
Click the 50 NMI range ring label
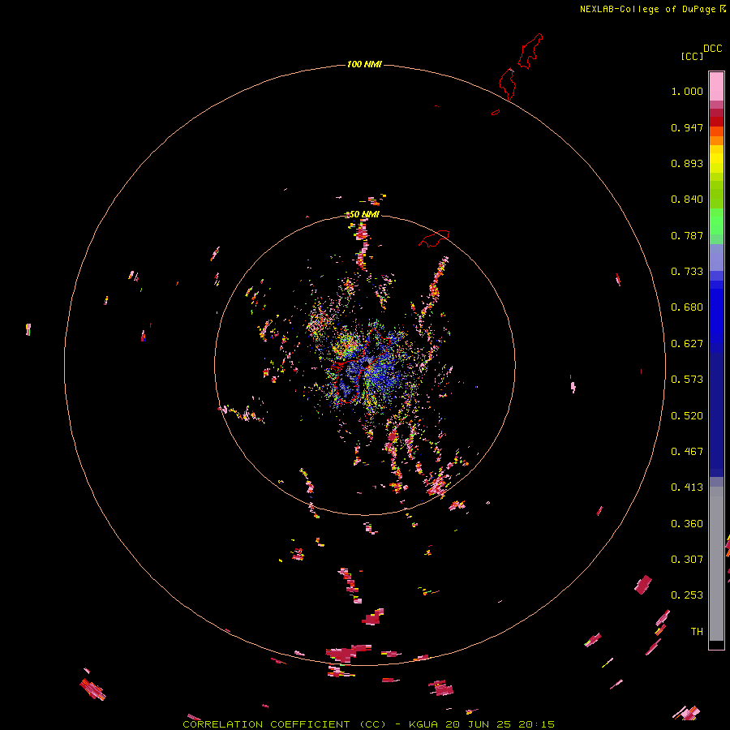coord(364,214)
